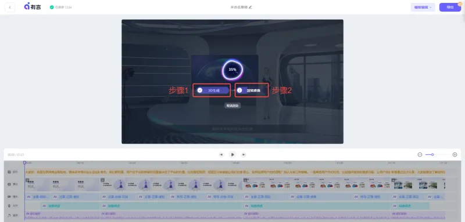Click the back arrow button at top left

[10, 7]
